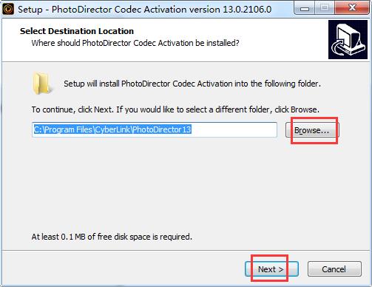The image size is (372, 287).
Task: Click version number 13.0.2106.0 in title bar
Action: [247, 10]
